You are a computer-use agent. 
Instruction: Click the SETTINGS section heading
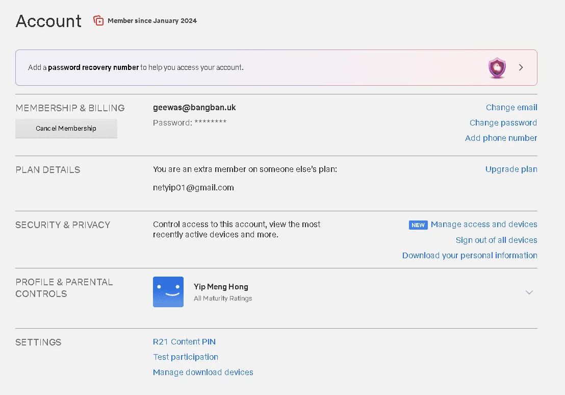[38, 342]
